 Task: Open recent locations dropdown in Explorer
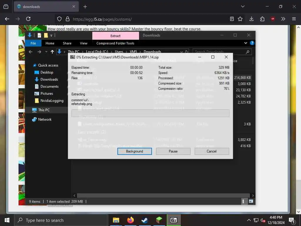pos(46,52)
